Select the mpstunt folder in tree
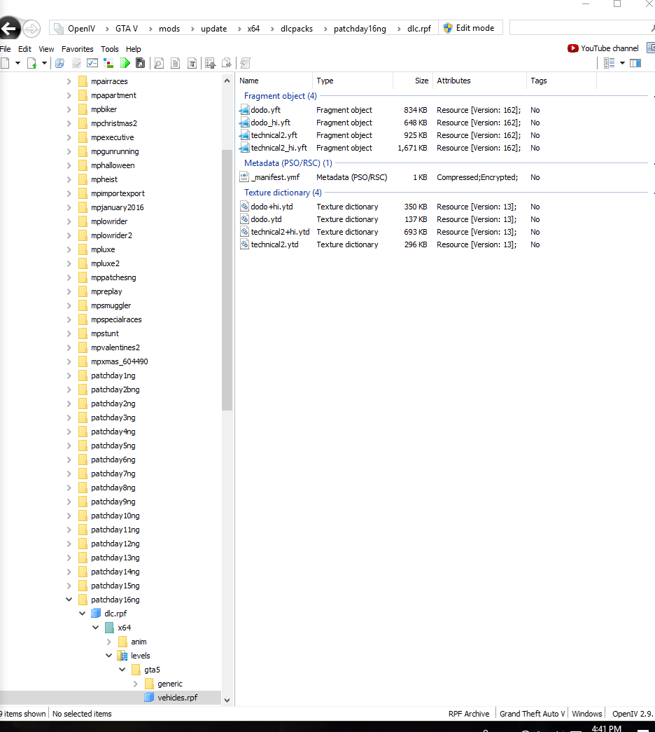The width and height of the screenshot is (655, 732). click(105, 333)
